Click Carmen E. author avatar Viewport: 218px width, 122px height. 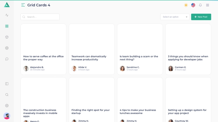171,68
